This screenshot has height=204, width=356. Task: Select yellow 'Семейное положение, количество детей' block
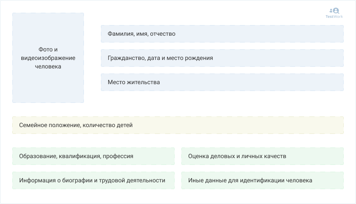[x=178, y=125]
